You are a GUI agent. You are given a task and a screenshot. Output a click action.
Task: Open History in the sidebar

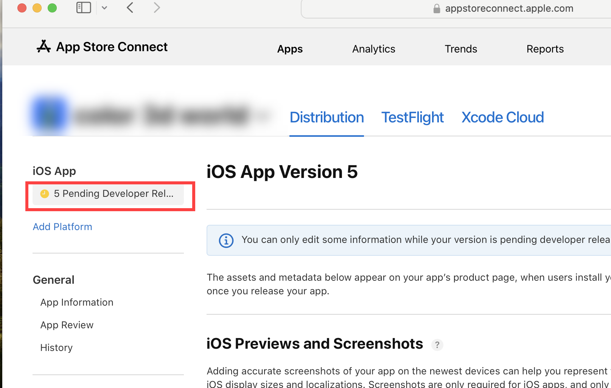coord(56,348)
